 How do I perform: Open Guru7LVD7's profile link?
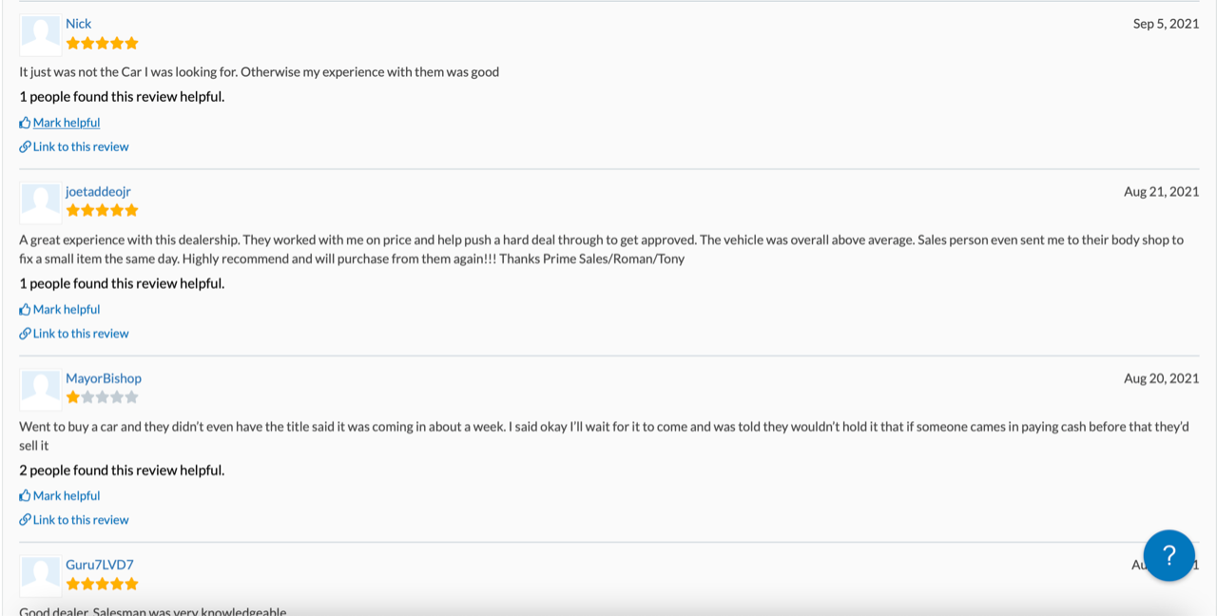[x=100, y=565]
